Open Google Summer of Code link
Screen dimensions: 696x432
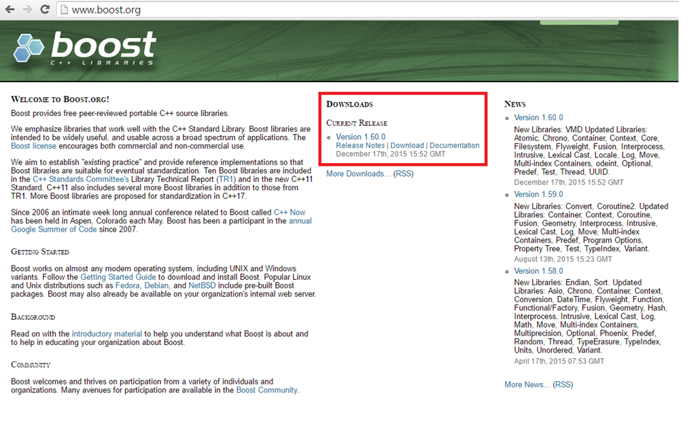click(x=54, y=230)
